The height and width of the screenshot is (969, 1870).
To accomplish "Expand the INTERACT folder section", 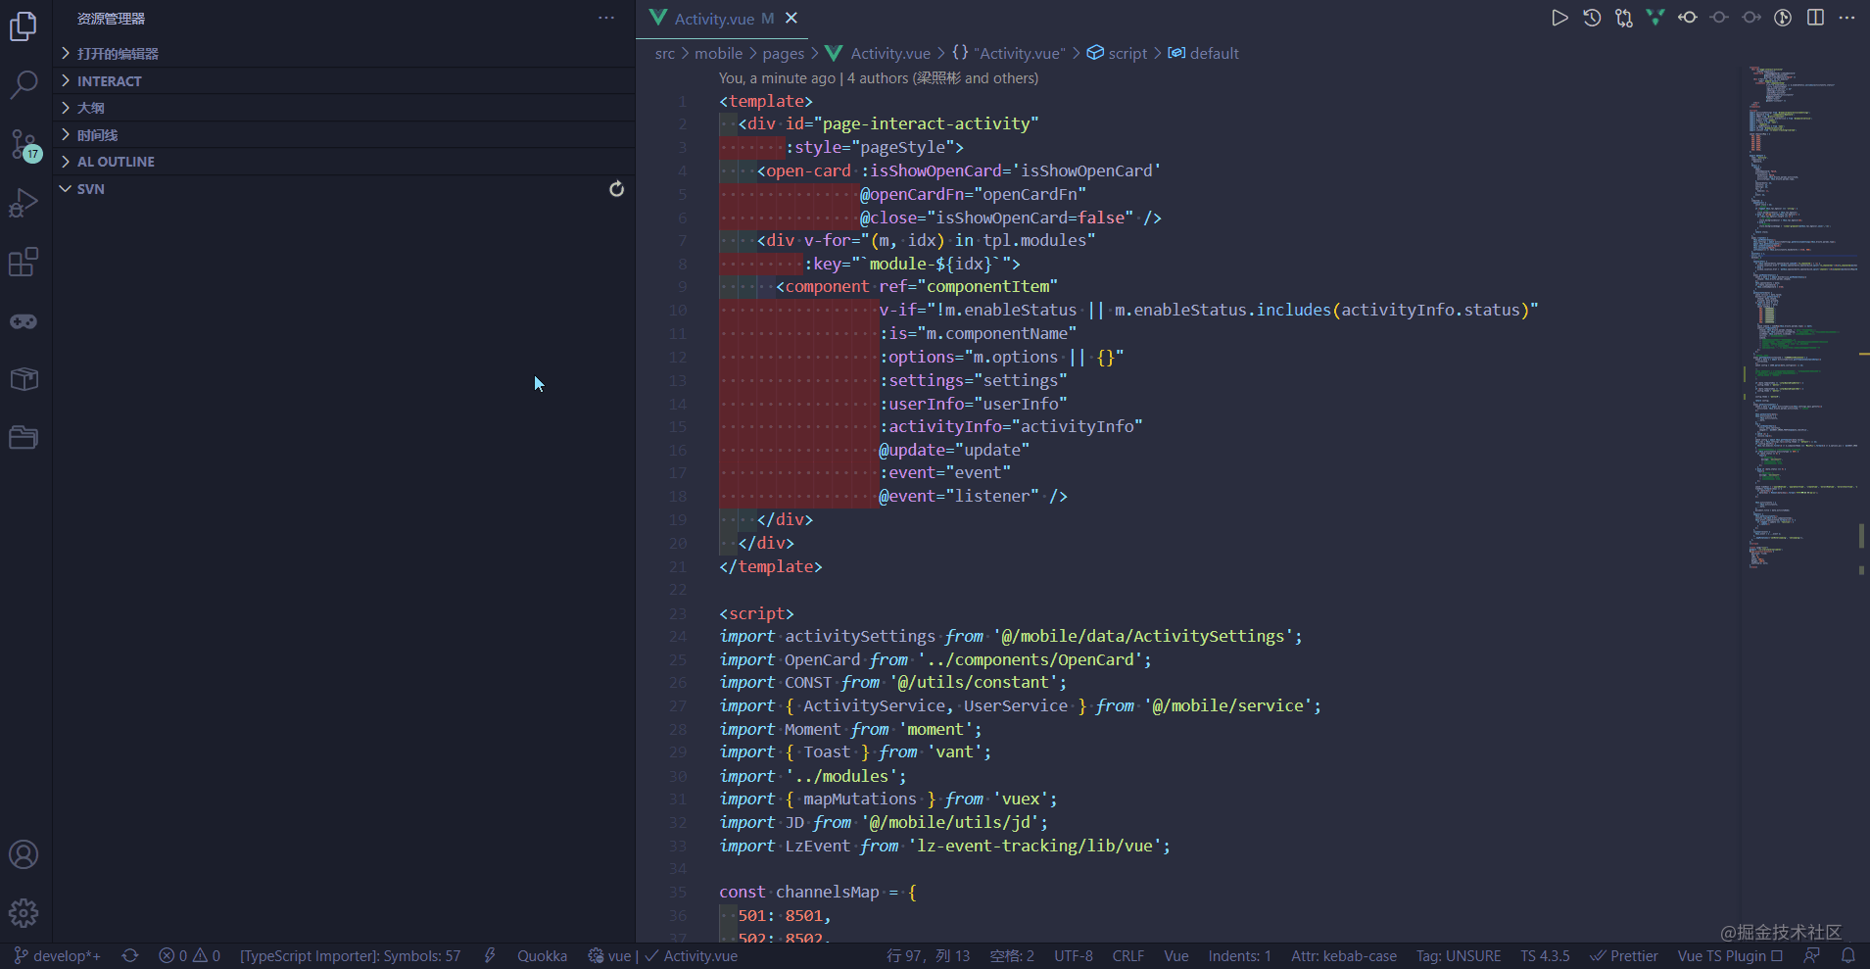I will coord(344,80).
